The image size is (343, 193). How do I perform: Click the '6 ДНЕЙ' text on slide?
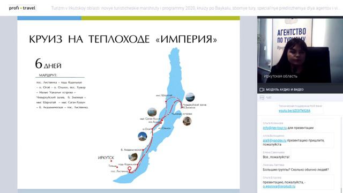[x=48, y=64]
